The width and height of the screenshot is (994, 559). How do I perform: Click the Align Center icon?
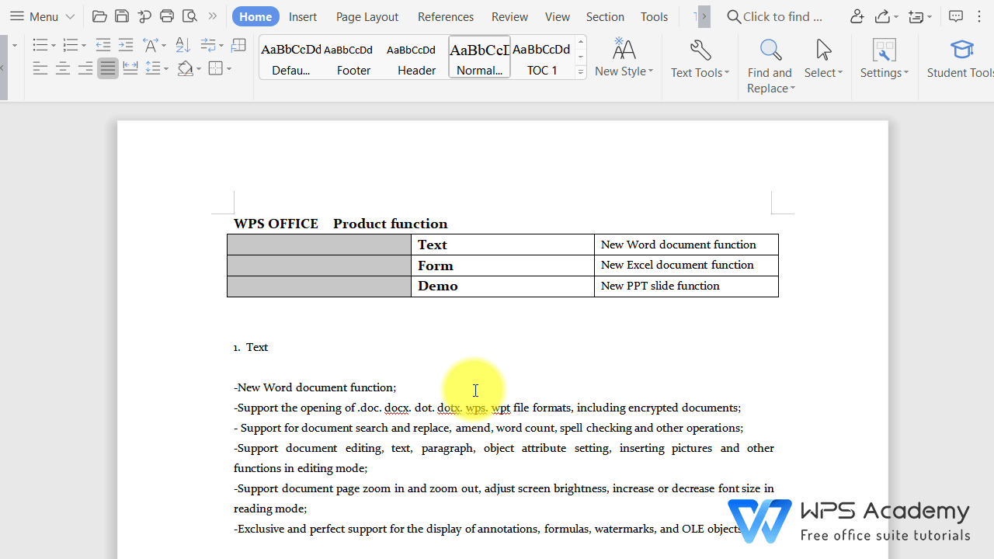click(62, 68)
